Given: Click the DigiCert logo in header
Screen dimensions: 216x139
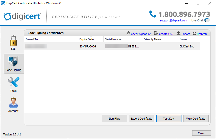Looking at the screenshot, I should (22, 17).
